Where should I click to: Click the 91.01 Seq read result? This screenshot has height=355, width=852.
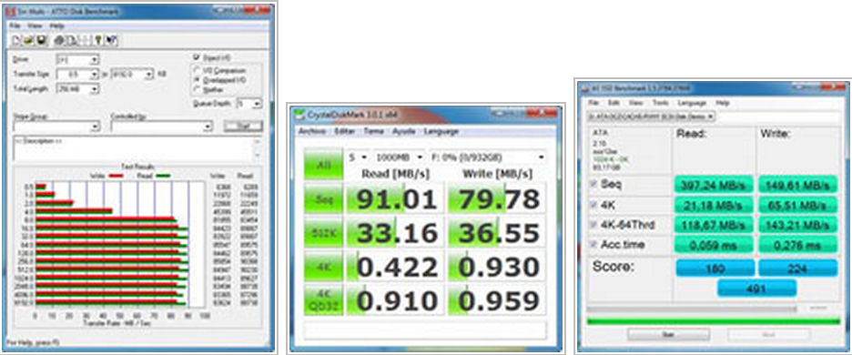pyautogui.click(x=395, y=199)
